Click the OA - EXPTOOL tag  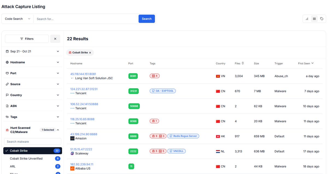point(163,91)
